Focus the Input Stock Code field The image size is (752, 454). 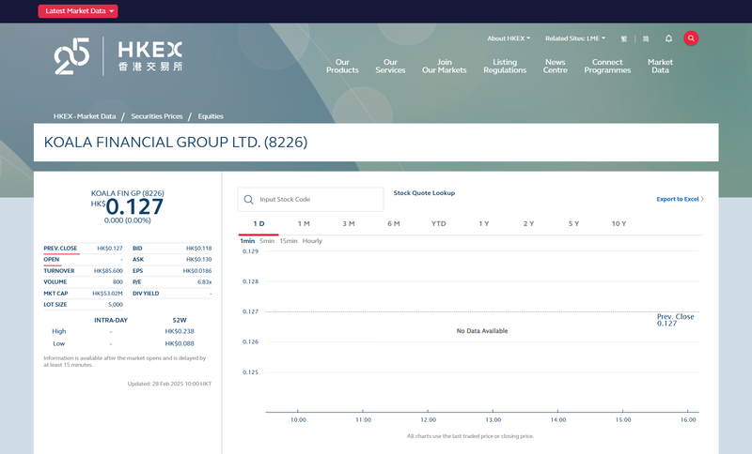[311, 200]
